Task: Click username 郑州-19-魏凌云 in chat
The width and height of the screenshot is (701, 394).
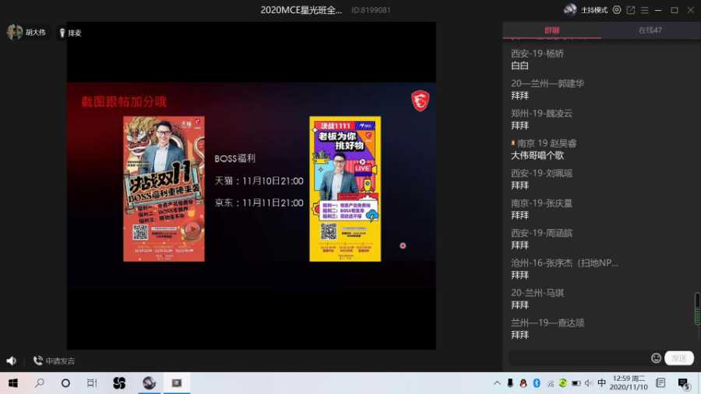Action: (x=542, y=113)
